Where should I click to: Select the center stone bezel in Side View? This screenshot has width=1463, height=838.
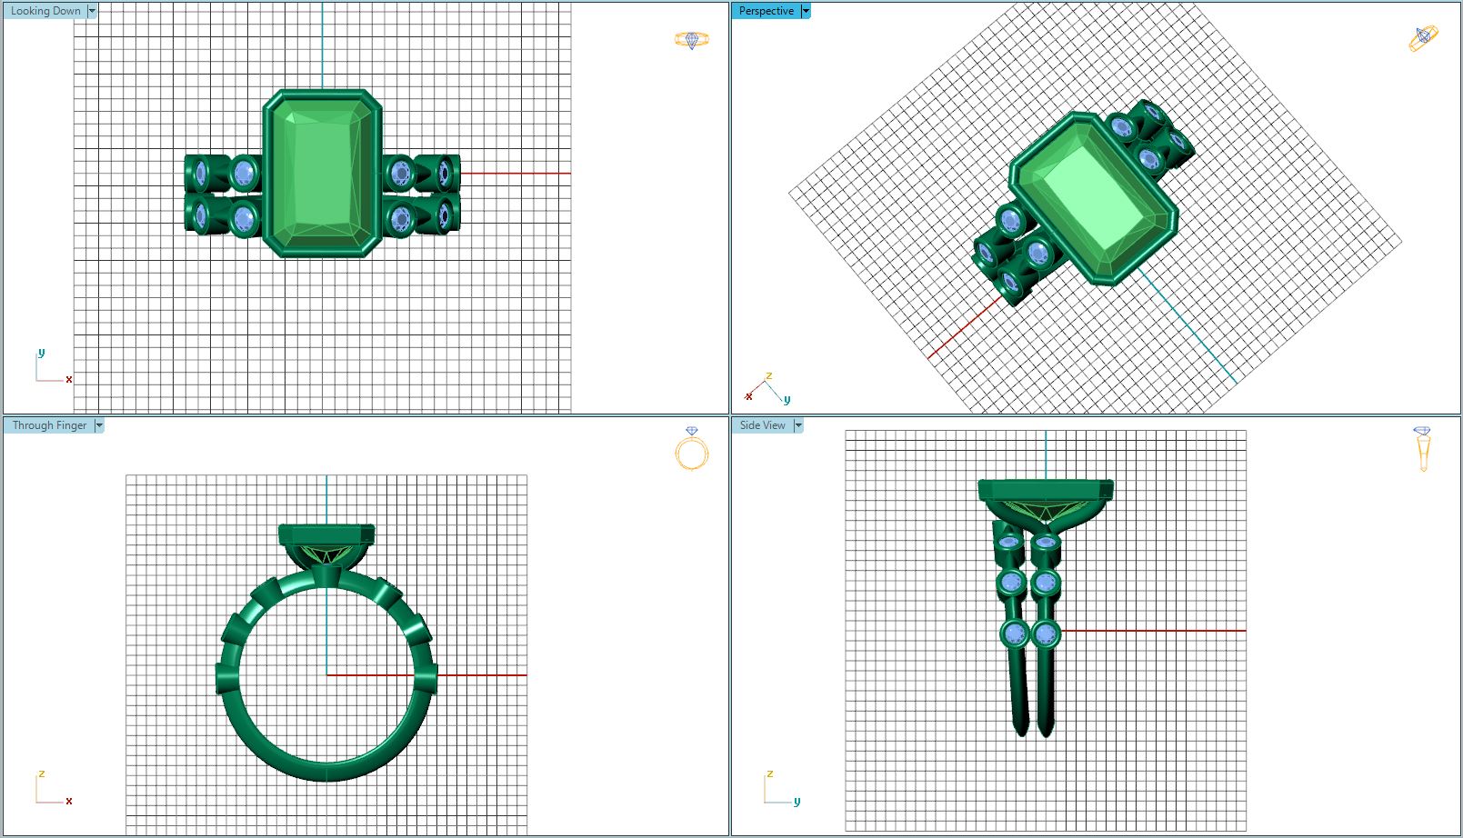tap(1046, 490)
